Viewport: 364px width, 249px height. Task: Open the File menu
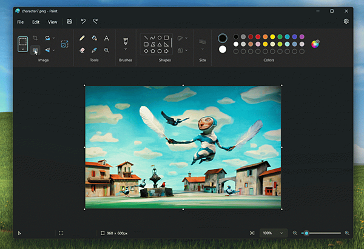[21, 22]
